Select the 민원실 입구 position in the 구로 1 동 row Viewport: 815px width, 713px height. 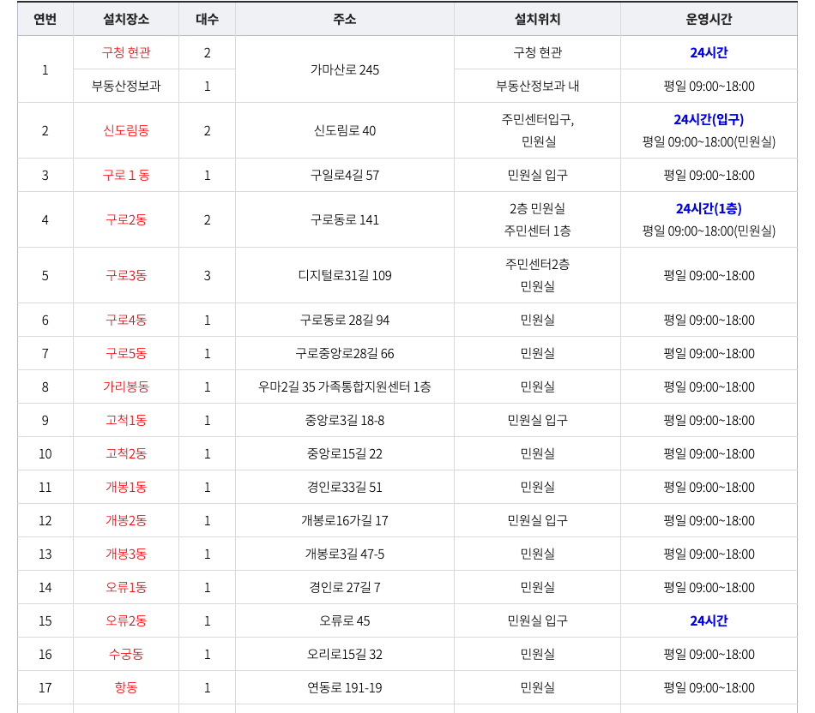[537, 175]
